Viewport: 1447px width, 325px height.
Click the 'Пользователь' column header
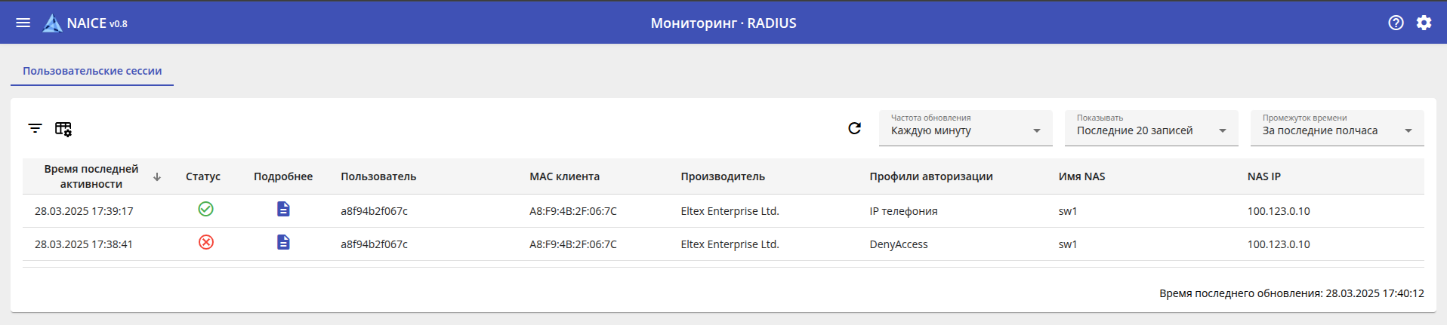pos(378,176)
